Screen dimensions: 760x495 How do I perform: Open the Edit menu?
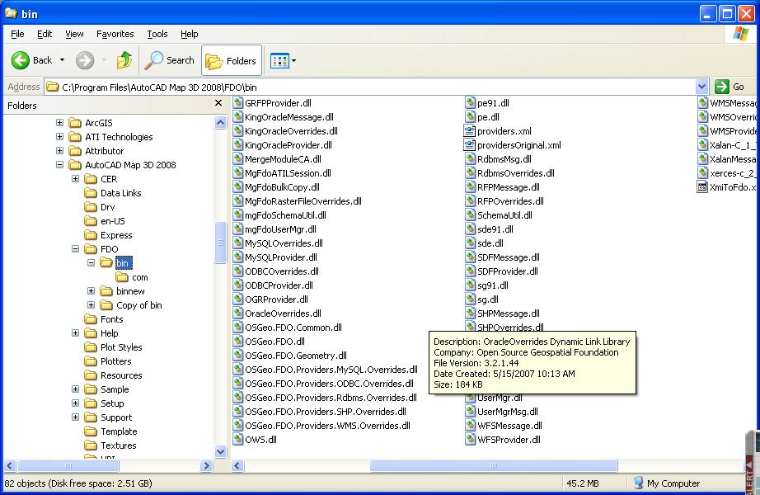pyautogui.click(x=45, y=34)
